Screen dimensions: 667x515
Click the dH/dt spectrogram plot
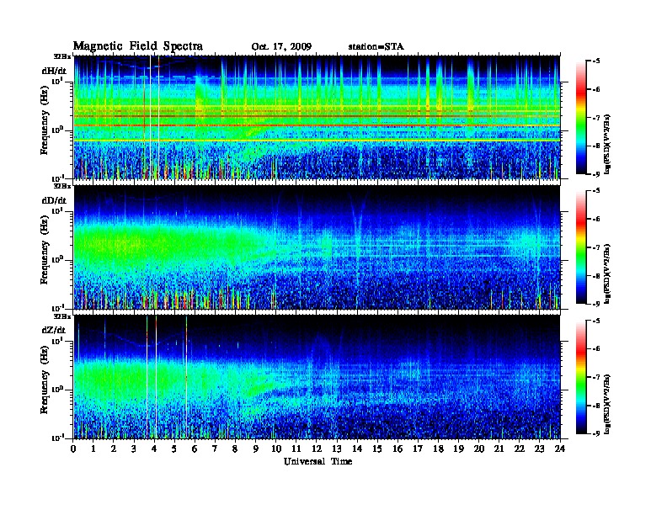click(317, 117)
